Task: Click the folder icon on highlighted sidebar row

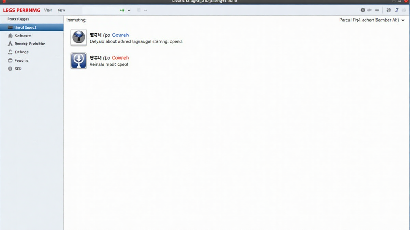Action: click(10, 27)
